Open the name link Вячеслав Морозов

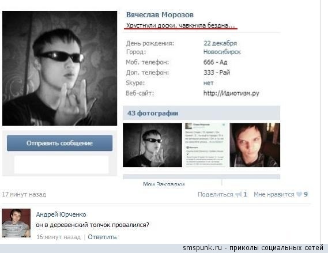160,15
